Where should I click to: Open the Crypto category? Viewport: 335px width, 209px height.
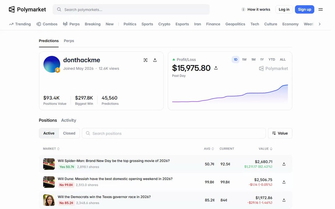tap(164, 24)
